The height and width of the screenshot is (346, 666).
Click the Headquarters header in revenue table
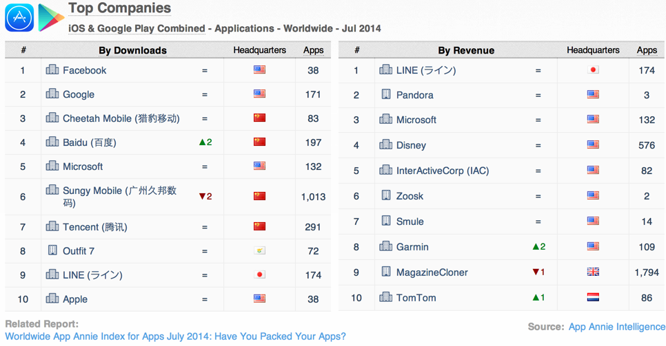click(x=593, y=50)
